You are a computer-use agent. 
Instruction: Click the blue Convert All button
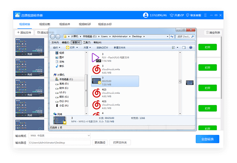(207, 139)
